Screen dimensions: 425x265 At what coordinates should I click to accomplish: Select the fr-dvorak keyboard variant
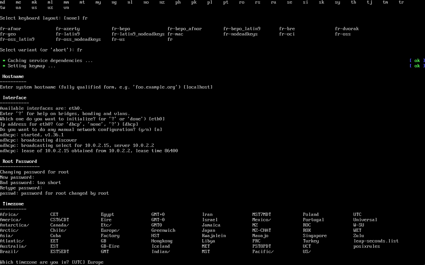coord(347,29)
